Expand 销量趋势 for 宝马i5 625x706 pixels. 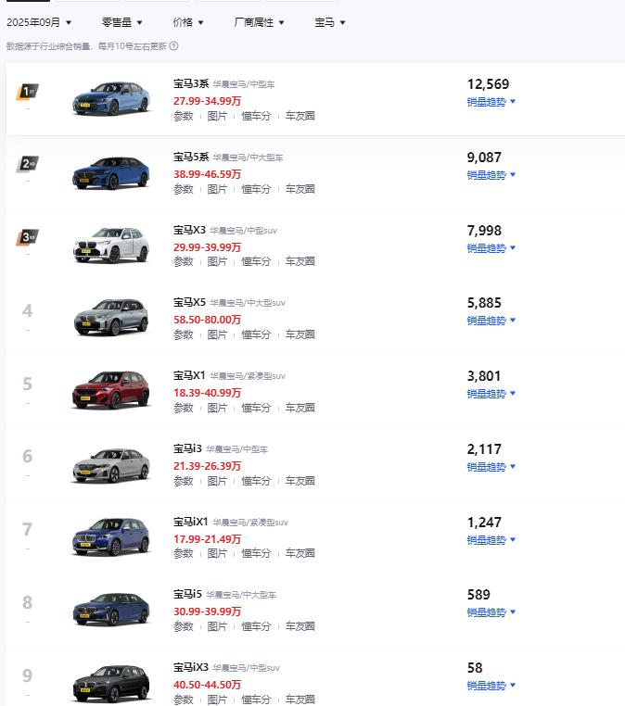tap(491, 612)
